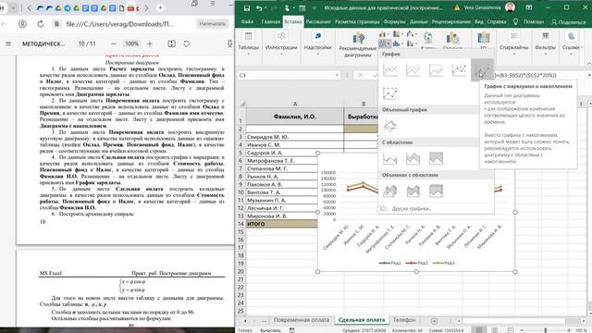Open ribbon display options
This screenshot has width=592, height=333.
pos(529,7)
